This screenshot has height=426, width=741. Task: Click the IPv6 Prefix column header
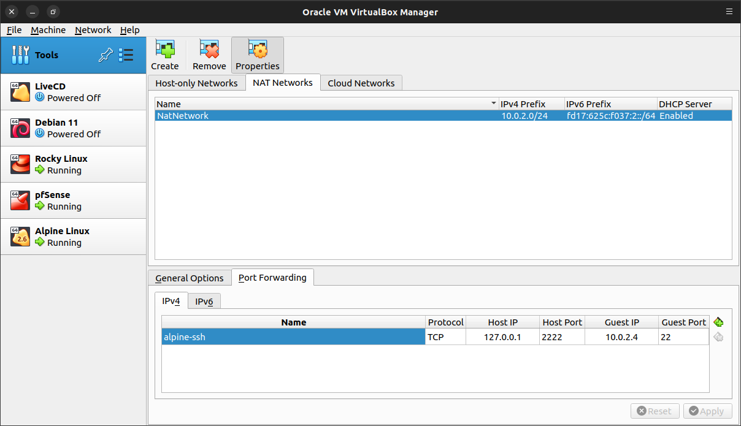click(610, 104)
